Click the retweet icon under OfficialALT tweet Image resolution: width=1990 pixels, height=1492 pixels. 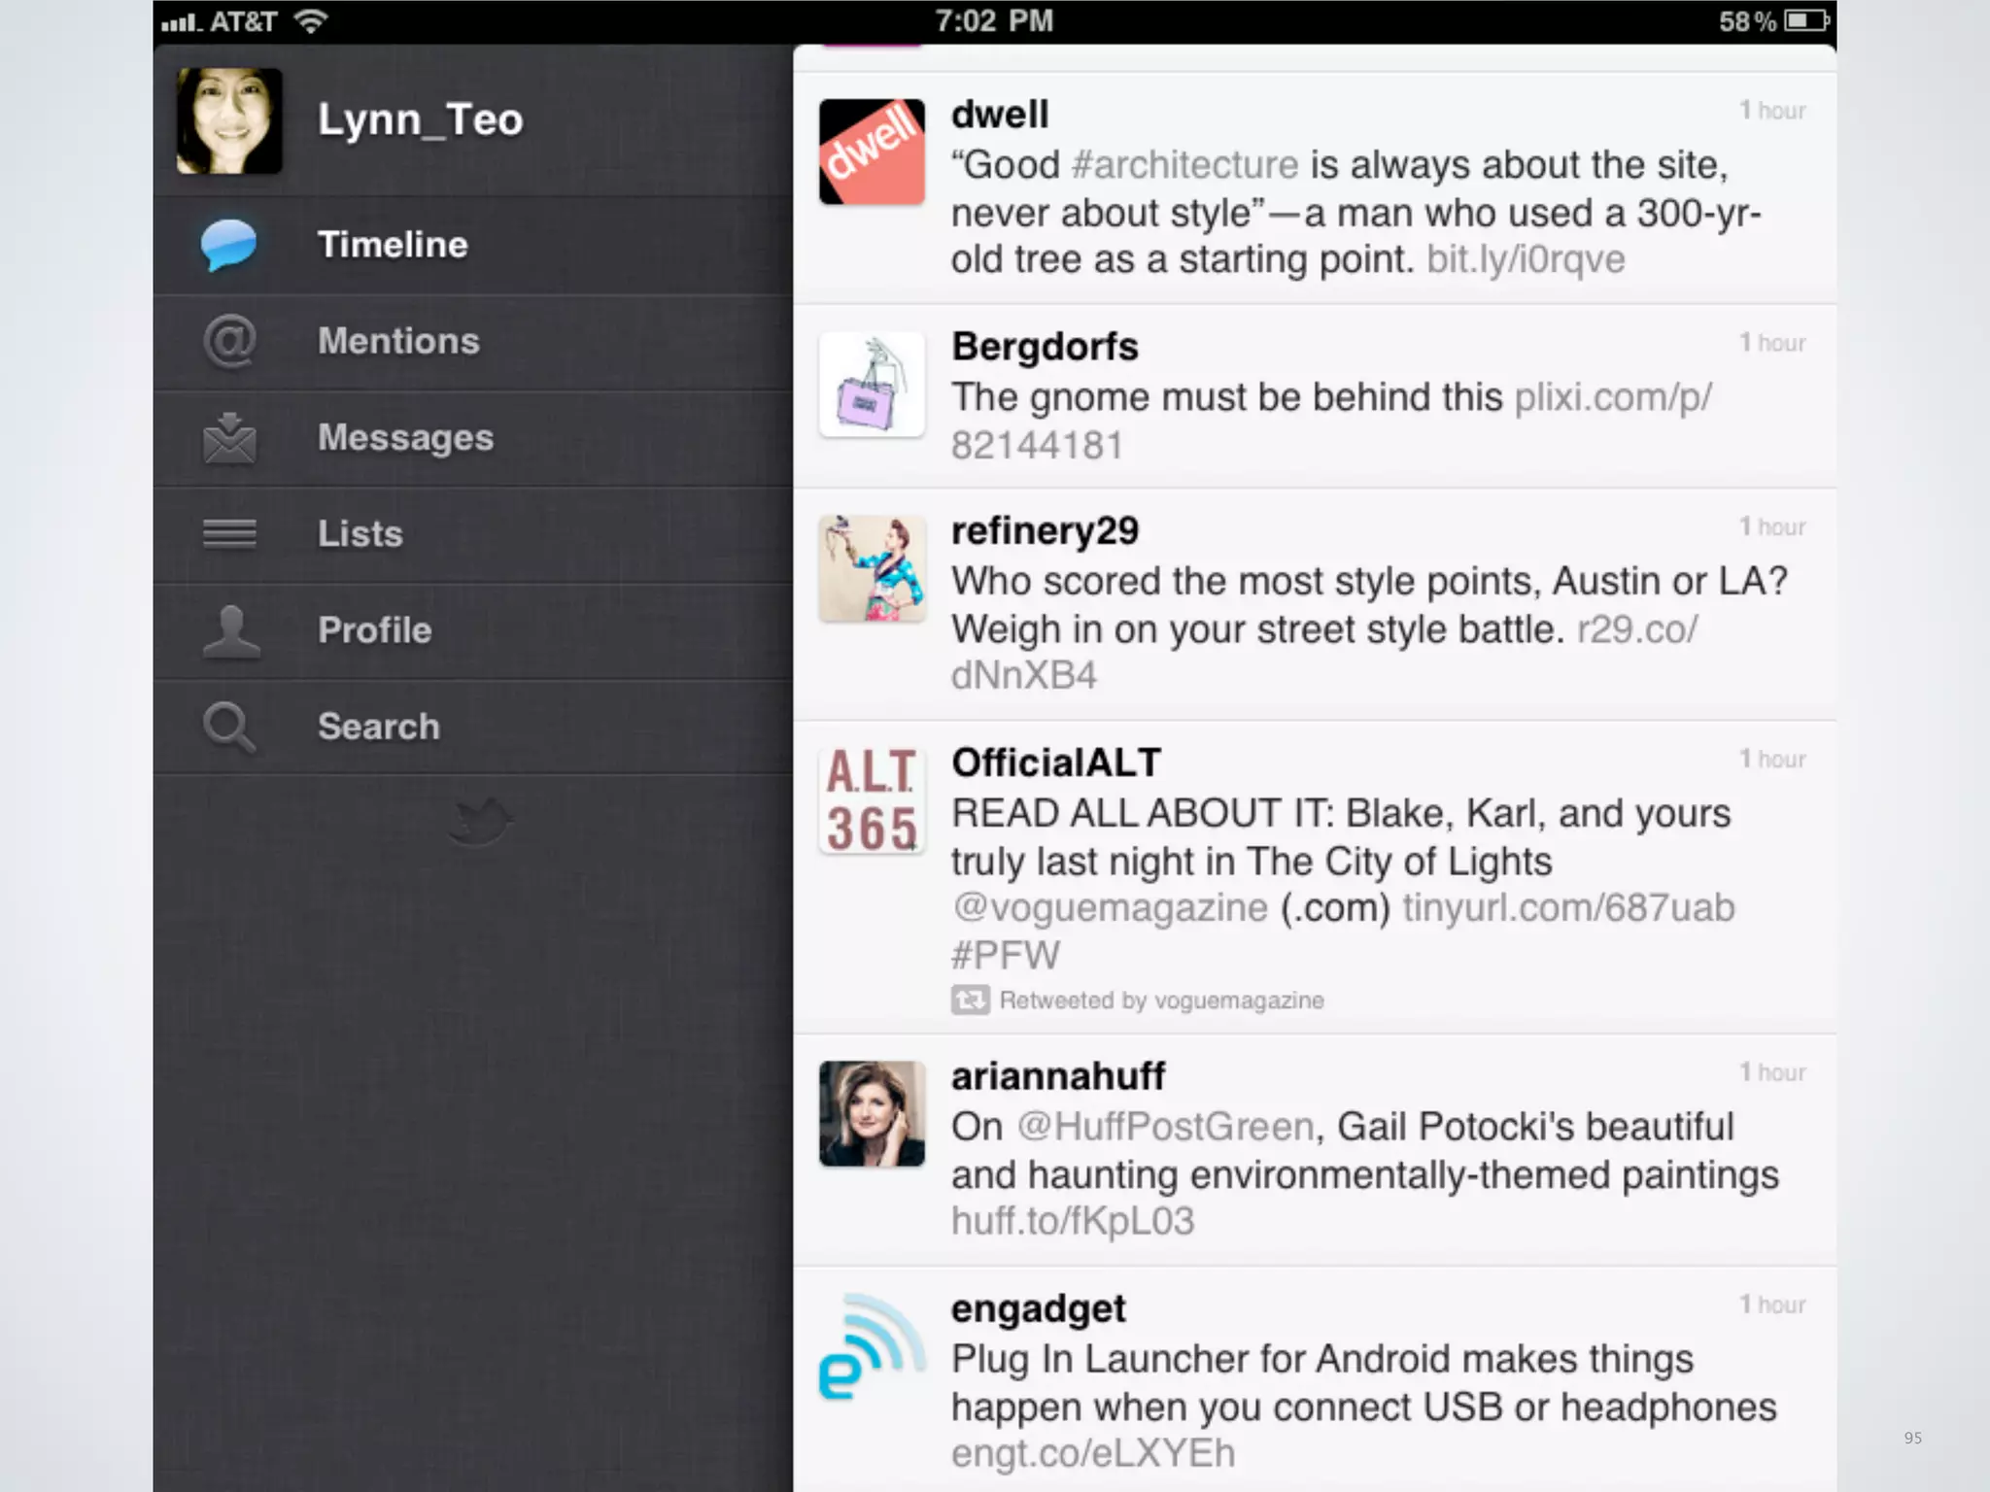click(x=970, y=1000)
